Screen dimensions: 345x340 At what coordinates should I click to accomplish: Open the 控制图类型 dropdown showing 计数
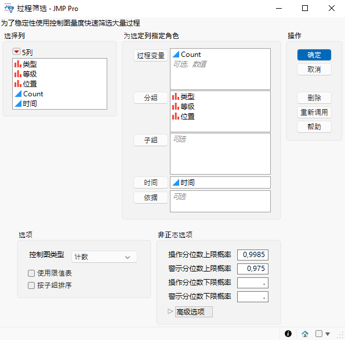pyautogui.click(x=104, y=257)
